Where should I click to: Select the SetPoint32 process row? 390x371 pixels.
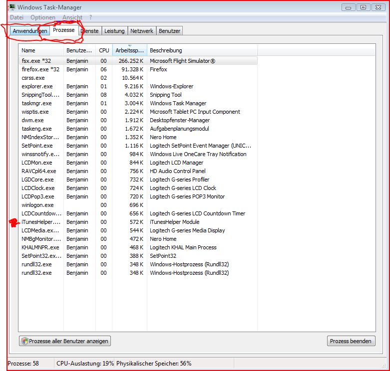tap(138, 256)
